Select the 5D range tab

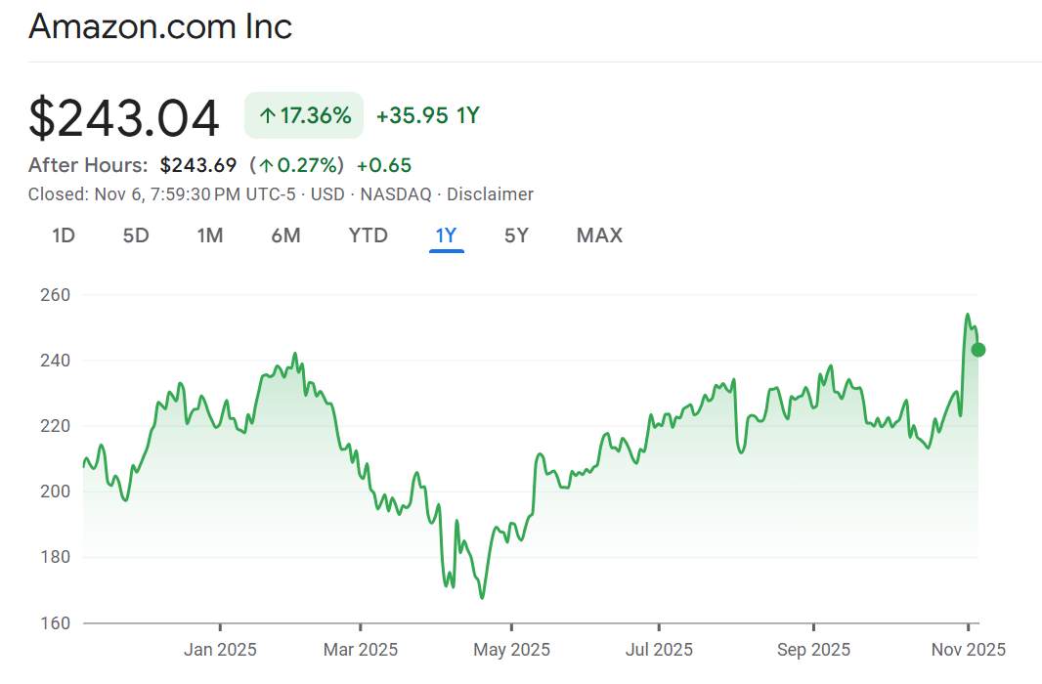point(136,235)
